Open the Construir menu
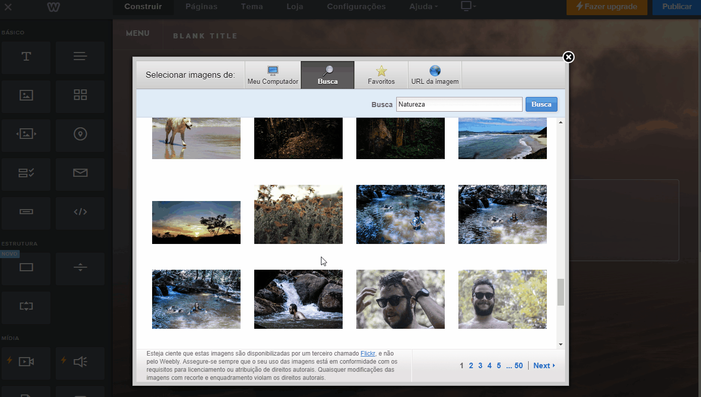Screen dimensions: 701x397 [143, 7]
